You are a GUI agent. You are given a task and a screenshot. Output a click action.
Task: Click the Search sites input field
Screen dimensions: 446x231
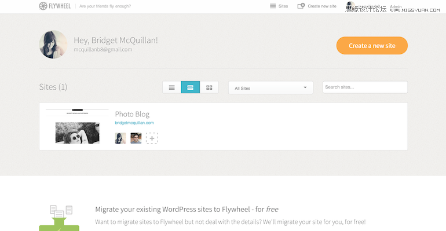point(365,87)
